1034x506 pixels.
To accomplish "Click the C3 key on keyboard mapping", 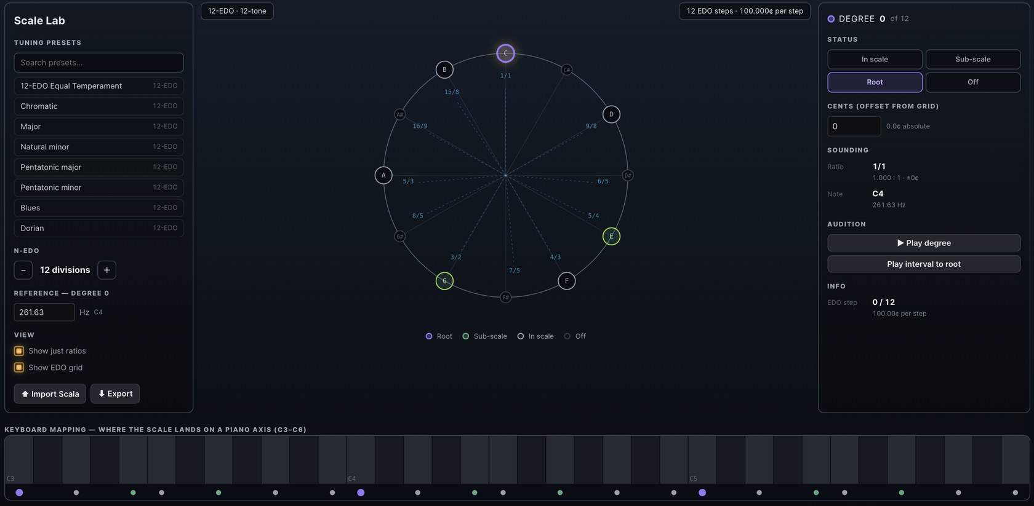I will click(19, 460).
